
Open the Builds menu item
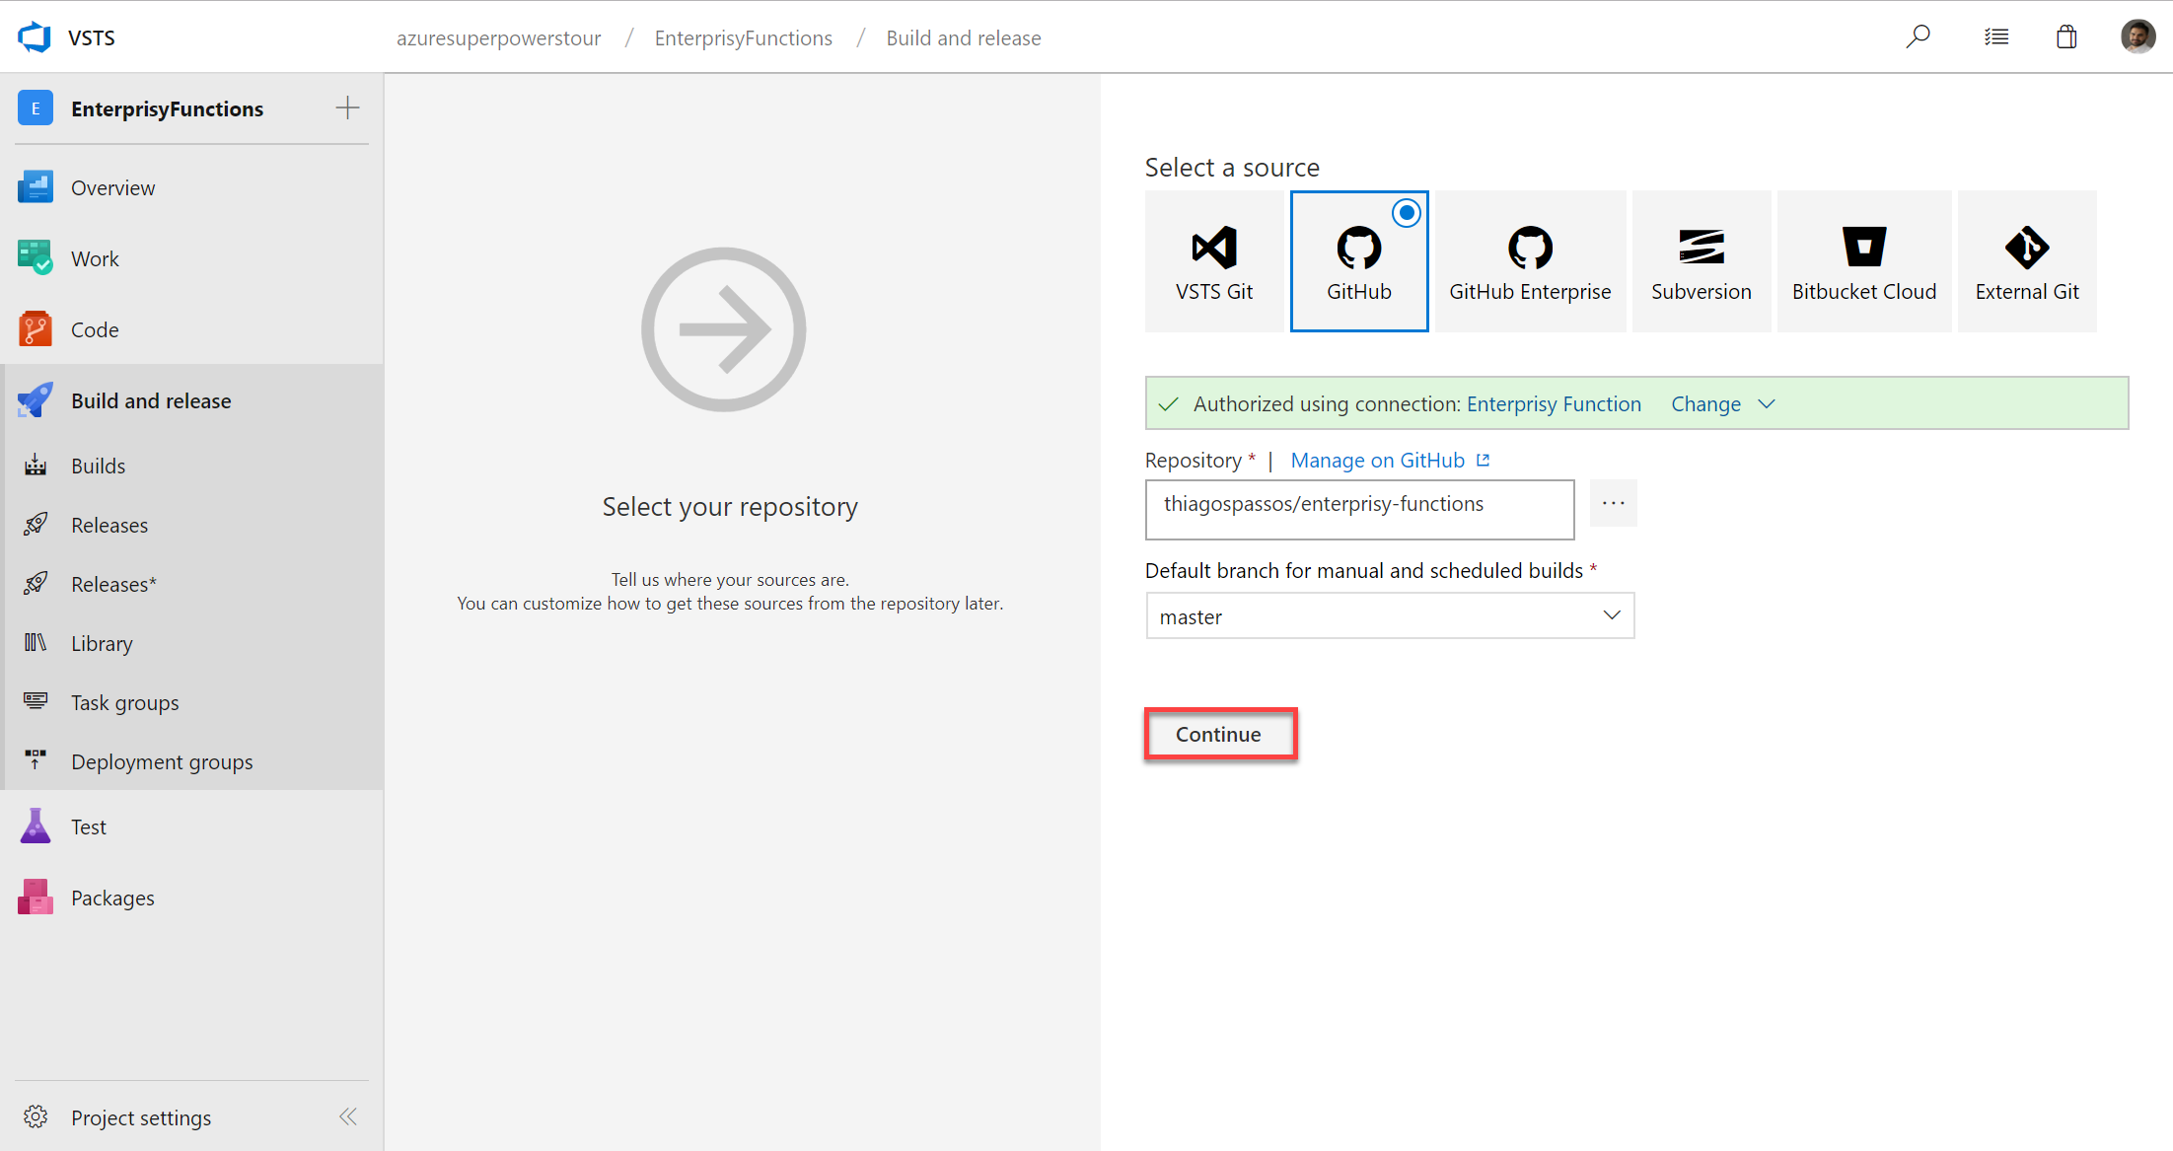pyautogui.click(x=100, y=466)
